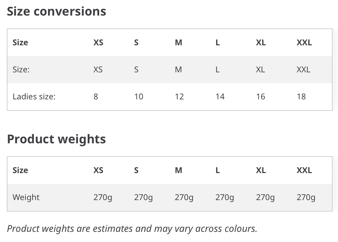Click Ladies size value 12
This screenshot has height=242, width=338.
(x=179, y=97)
